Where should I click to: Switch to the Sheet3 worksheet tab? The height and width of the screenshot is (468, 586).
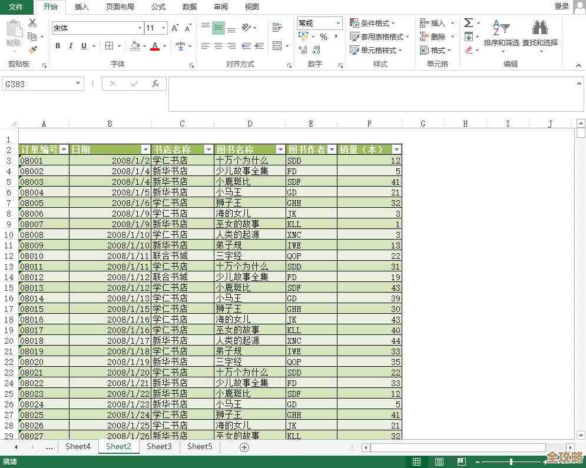pos(159,447)
